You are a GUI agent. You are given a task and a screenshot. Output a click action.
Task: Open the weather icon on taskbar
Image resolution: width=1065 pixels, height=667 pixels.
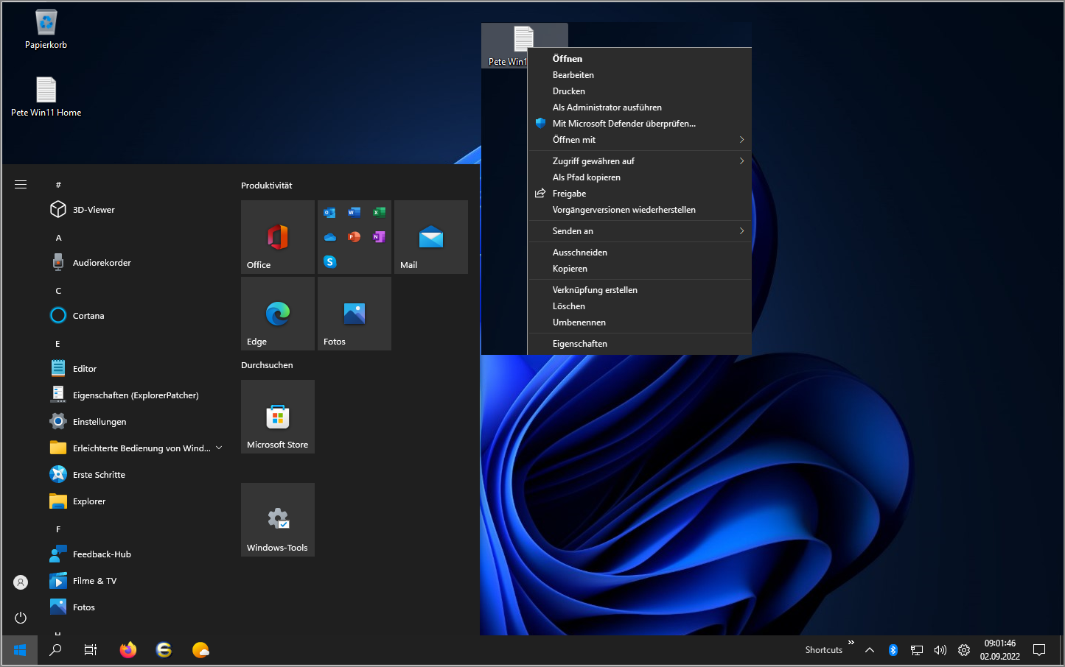(200, 650)
